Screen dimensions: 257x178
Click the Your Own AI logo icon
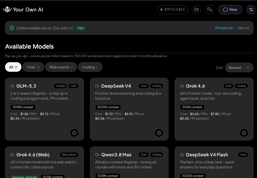[7, 10]
